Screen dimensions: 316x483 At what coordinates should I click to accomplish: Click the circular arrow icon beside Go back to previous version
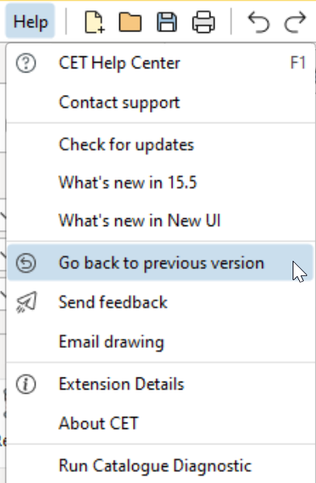[x=26, y=263]
